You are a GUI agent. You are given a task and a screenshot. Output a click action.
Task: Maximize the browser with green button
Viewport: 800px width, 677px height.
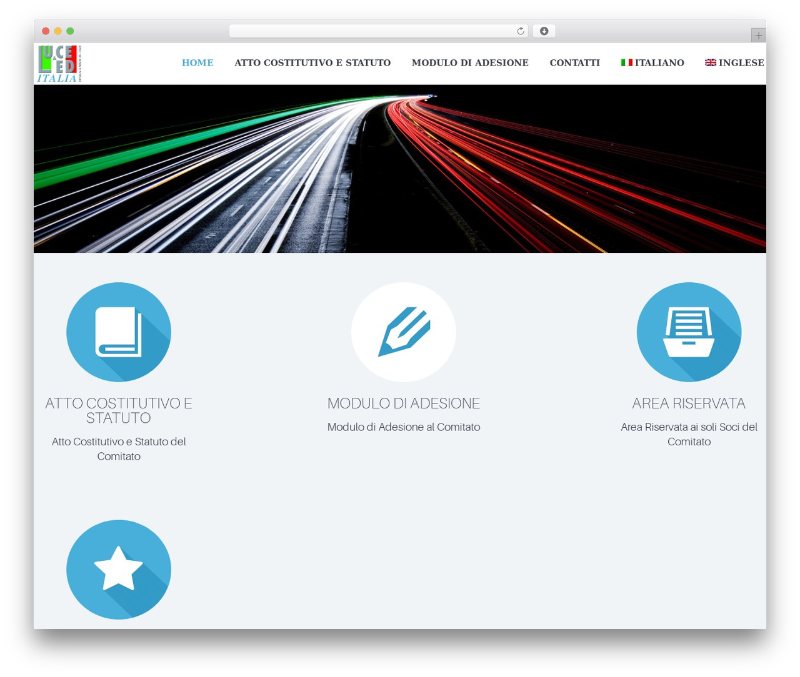coord(70,31)
